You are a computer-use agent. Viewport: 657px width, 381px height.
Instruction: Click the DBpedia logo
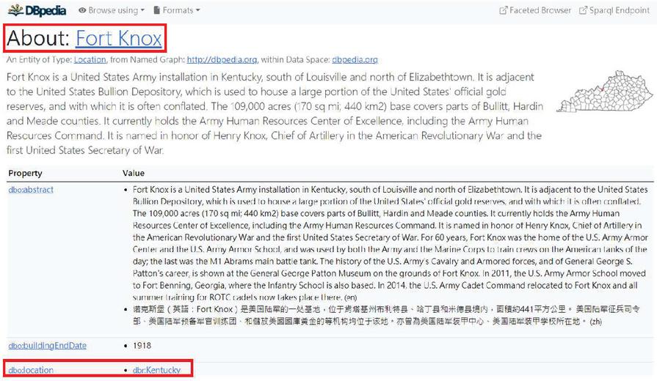[37, 10]
